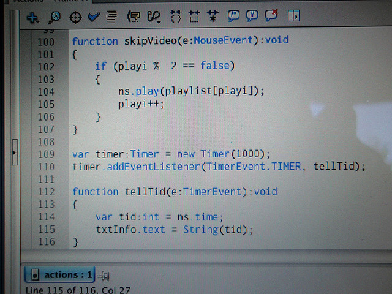
Task: Apply line comment speech bubble icon
Action: (252, 16)
